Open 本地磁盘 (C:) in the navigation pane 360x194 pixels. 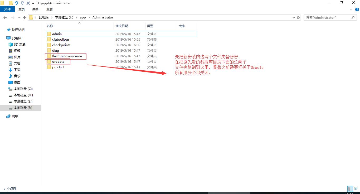pos(23,89)
